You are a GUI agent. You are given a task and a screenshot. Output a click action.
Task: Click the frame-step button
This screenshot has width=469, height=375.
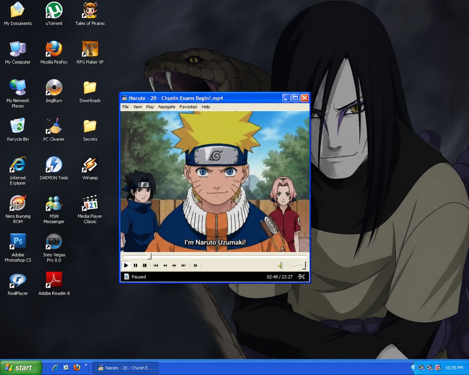(x=195, y=265)
